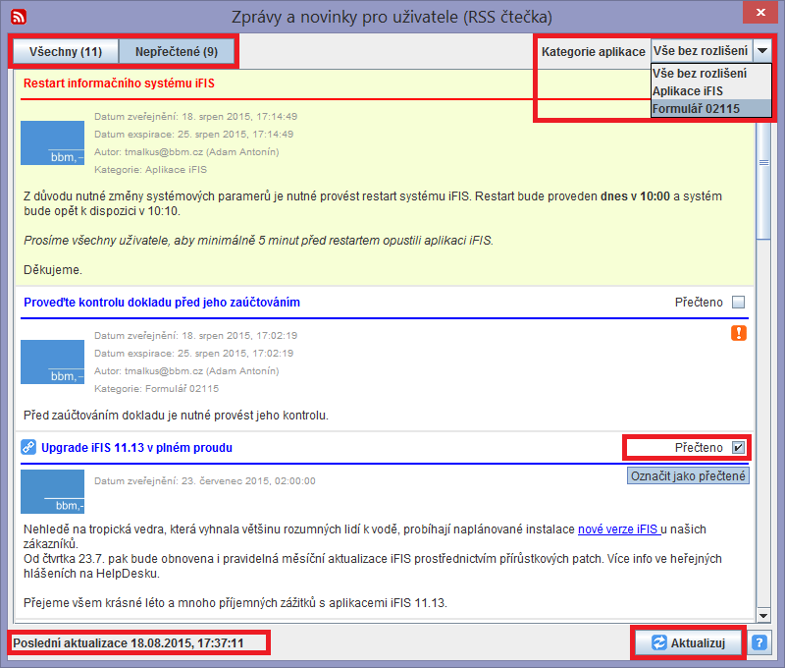
Task: Click Autor tmalkus@bbm.cz in Restart message
Action: (x=186, y=152)
